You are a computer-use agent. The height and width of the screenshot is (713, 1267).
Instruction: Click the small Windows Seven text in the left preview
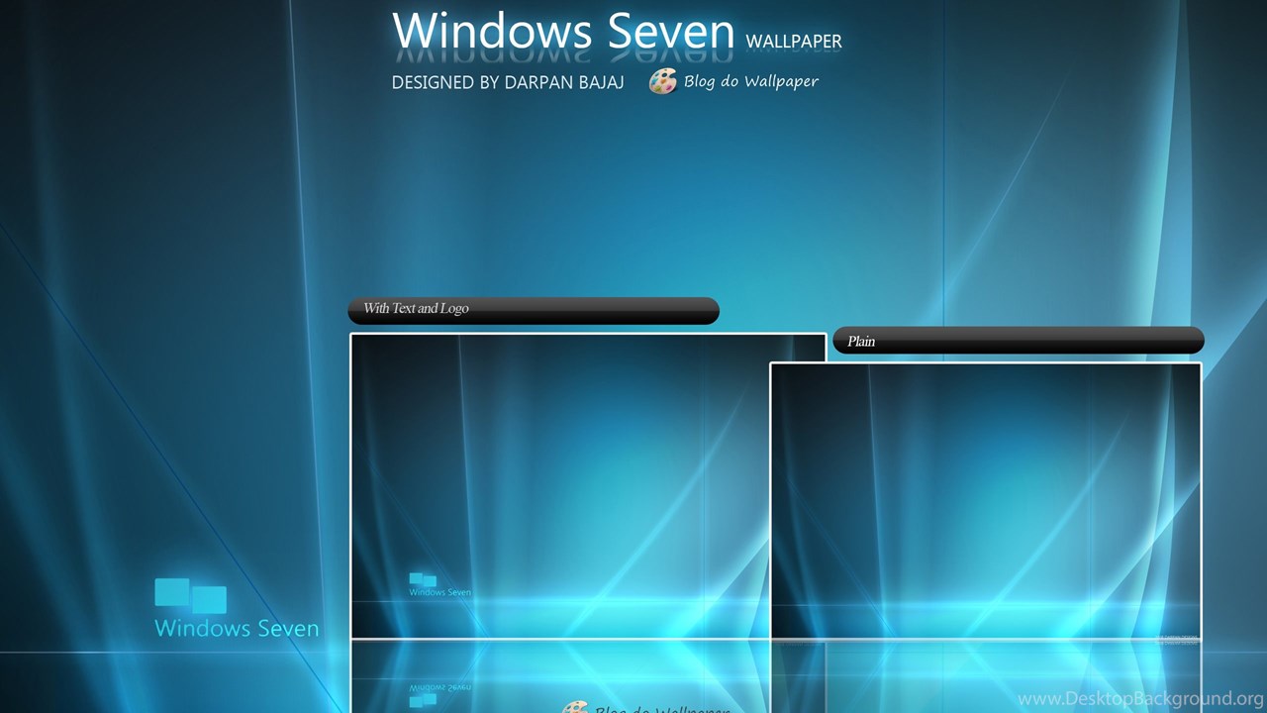tap(439, 593)
